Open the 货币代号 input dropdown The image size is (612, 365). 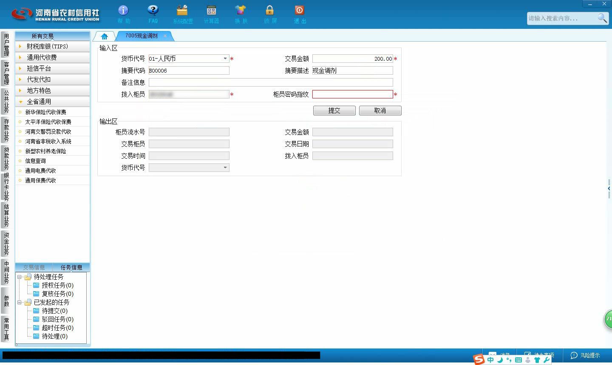point(225,59)
